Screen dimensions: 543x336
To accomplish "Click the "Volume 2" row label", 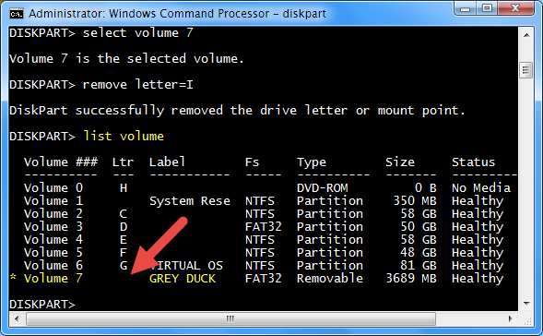I will coord(53,214).
